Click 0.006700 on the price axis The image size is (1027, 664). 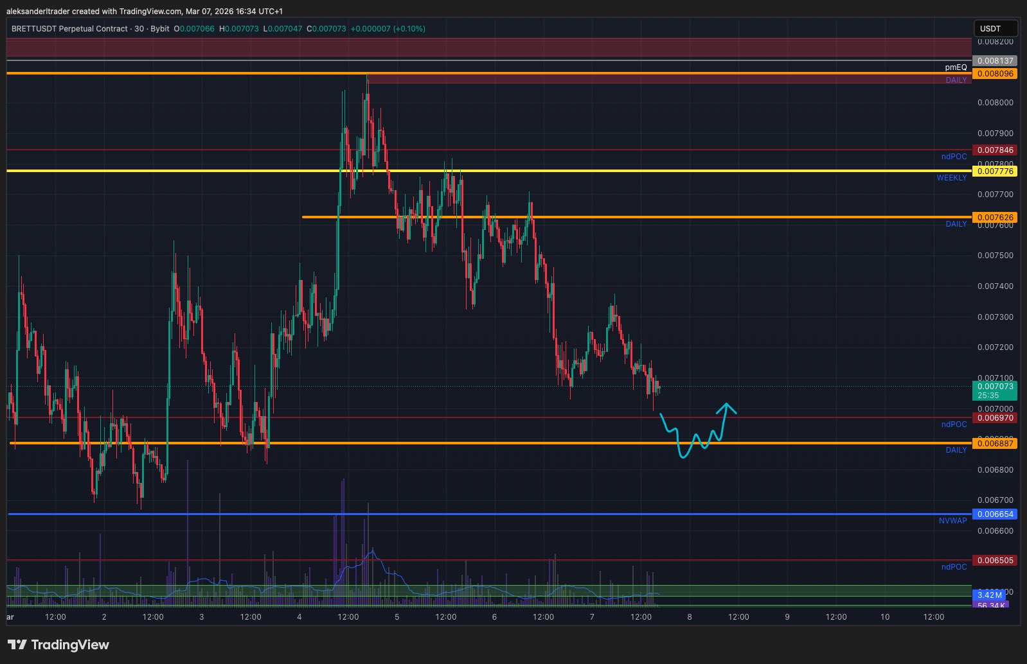[x=995, y=500]
